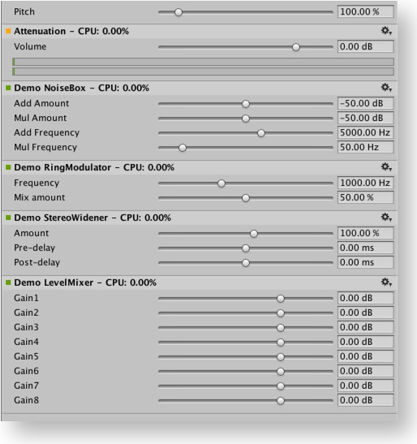Click the Gain5 slider handle
The width and height of the screenshot is (417, 444).
pyautogui.click(x=281, y=357)
